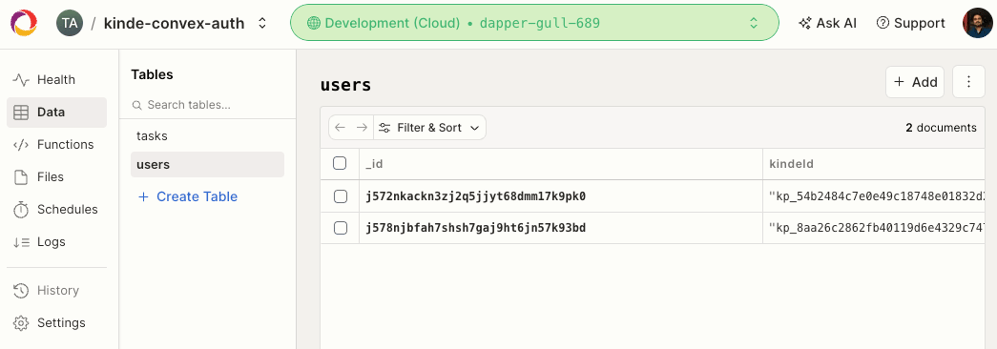Image resolution: width=997 pixels, height=349 pixels.
Task: Open the kinde-convex-auth project switcher
Action: click(185, 23)
